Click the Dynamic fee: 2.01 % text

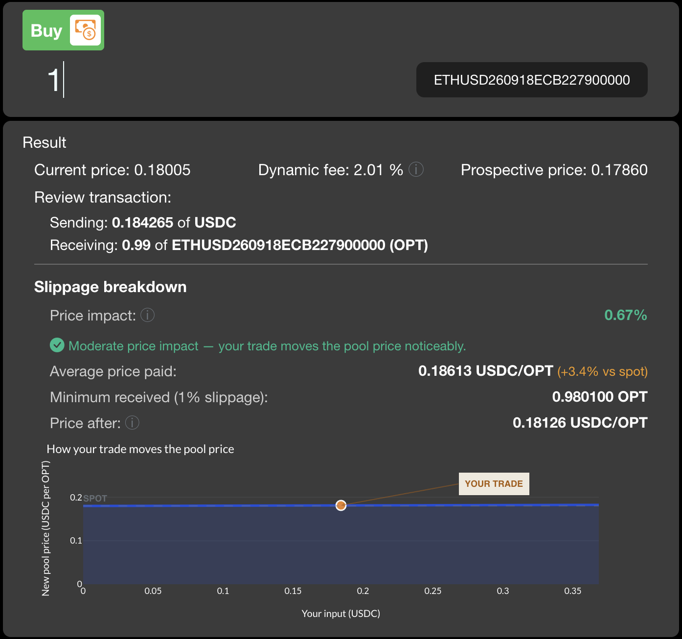click(331, 170)
